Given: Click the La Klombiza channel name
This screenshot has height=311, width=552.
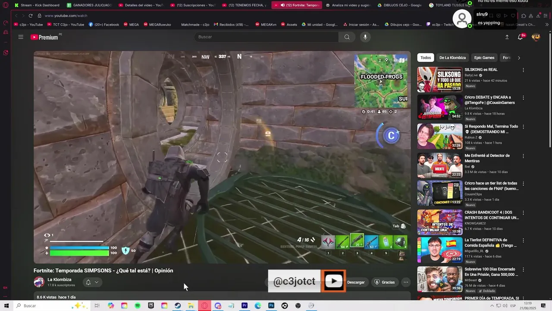Looking at the screenshot, I should pos(60,279).
